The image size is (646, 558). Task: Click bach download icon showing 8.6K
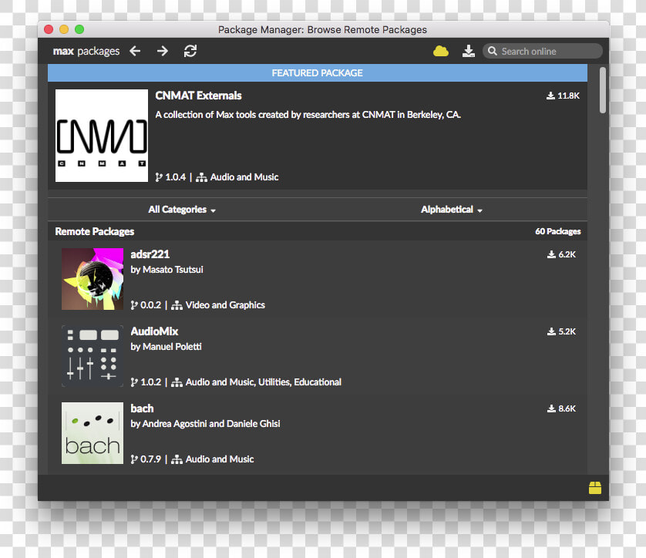pos(551,408)
